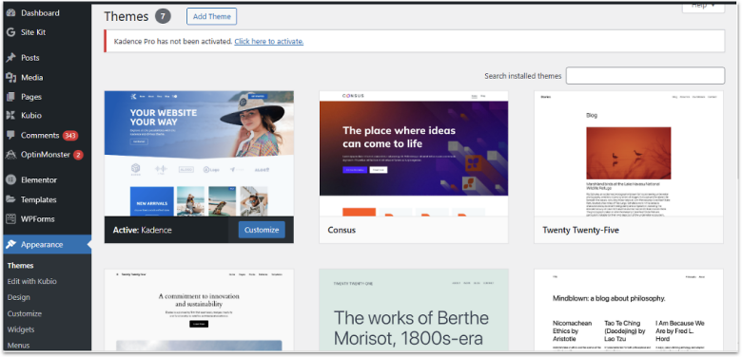Screen dimensions: 742x357
Task: Select the Appearance menu item
Action: pos(47,245)
